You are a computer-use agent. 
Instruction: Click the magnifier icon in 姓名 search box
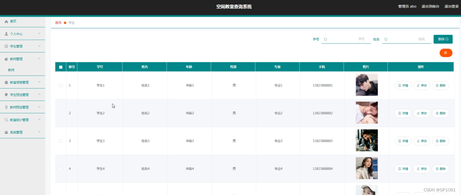coord(386,39)
